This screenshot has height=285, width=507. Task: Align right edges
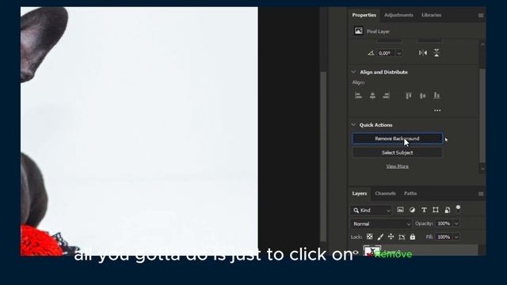tap(386, 96)
